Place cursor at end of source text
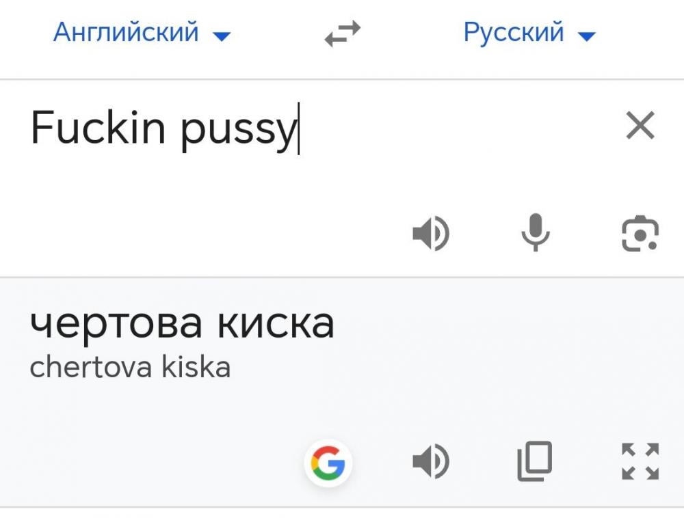 tap(297, 129)
